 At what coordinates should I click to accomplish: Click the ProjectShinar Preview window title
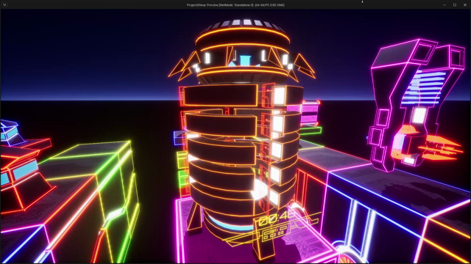pos(235,5)
